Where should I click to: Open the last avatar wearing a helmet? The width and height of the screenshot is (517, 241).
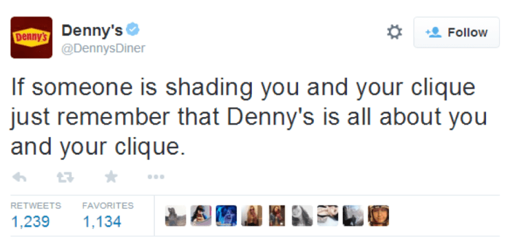click(379, 216)
